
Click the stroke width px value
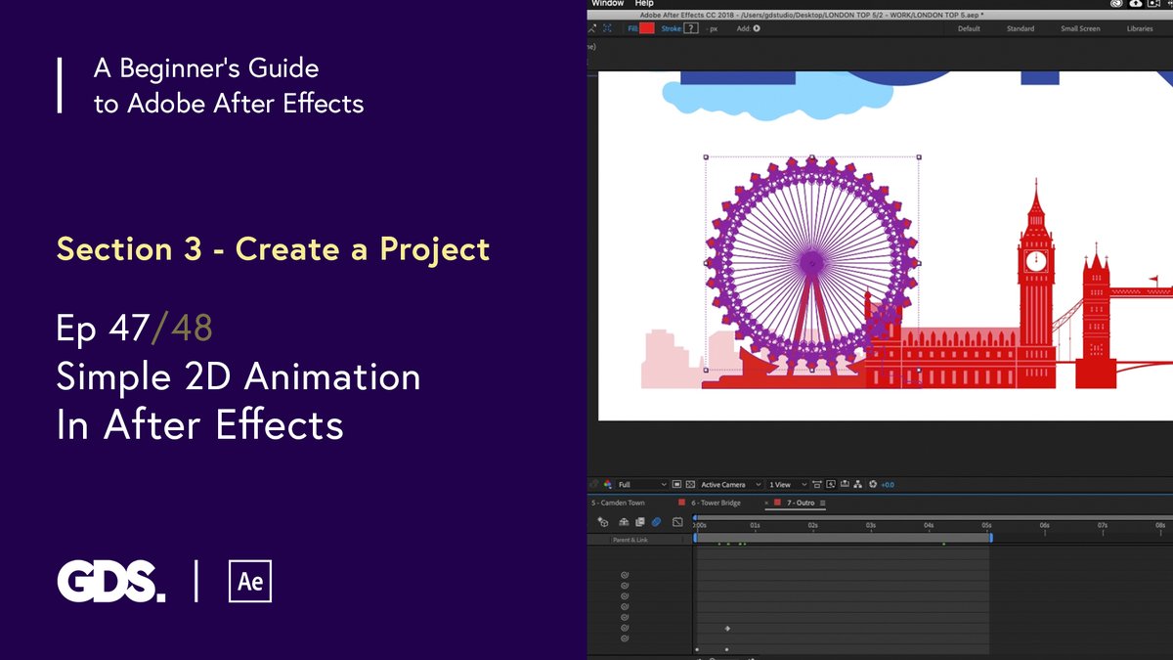[x=713, y=29]
